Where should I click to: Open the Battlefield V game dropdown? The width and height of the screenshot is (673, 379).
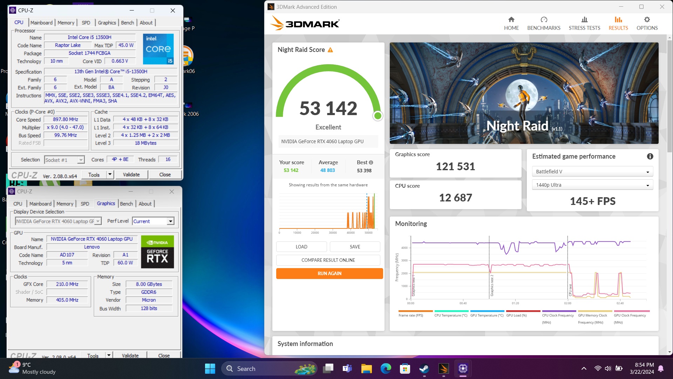[592, 172]
